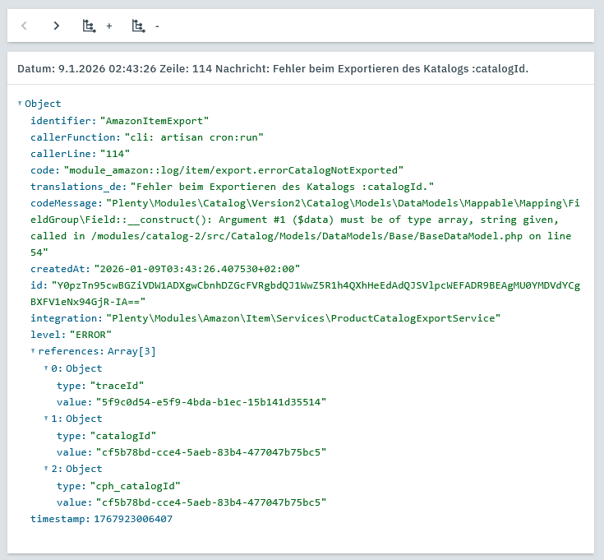Click the createdAt date value

197,269
